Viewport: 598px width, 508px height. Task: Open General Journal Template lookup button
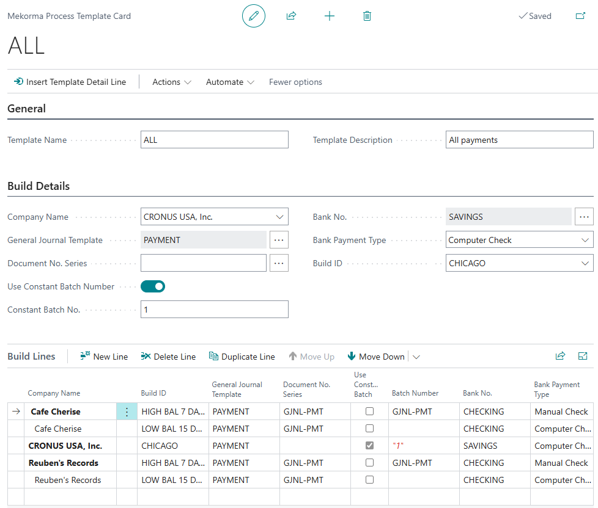(x=279, y=240)
